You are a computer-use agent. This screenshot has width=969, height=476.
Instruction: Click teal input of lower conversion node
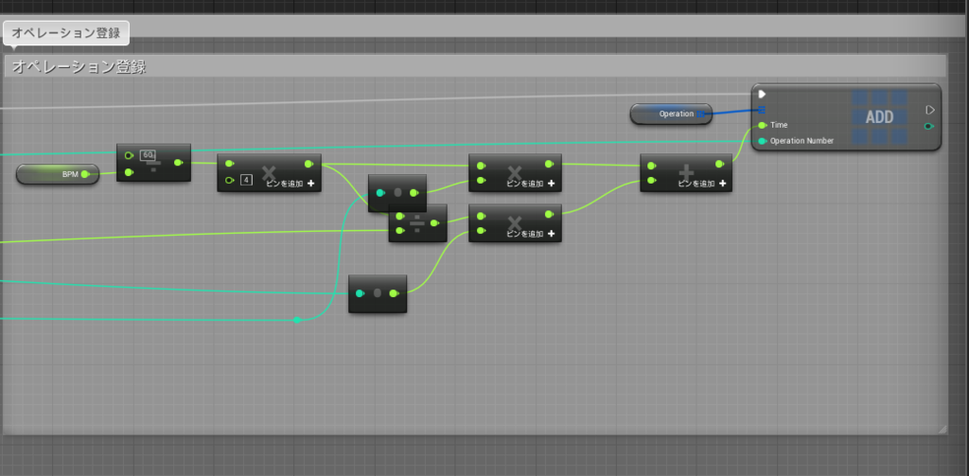click(360, 293)
